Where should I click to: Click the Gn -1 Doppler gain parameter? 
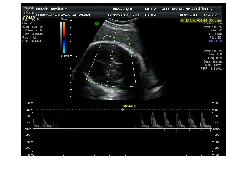[28, 23]
